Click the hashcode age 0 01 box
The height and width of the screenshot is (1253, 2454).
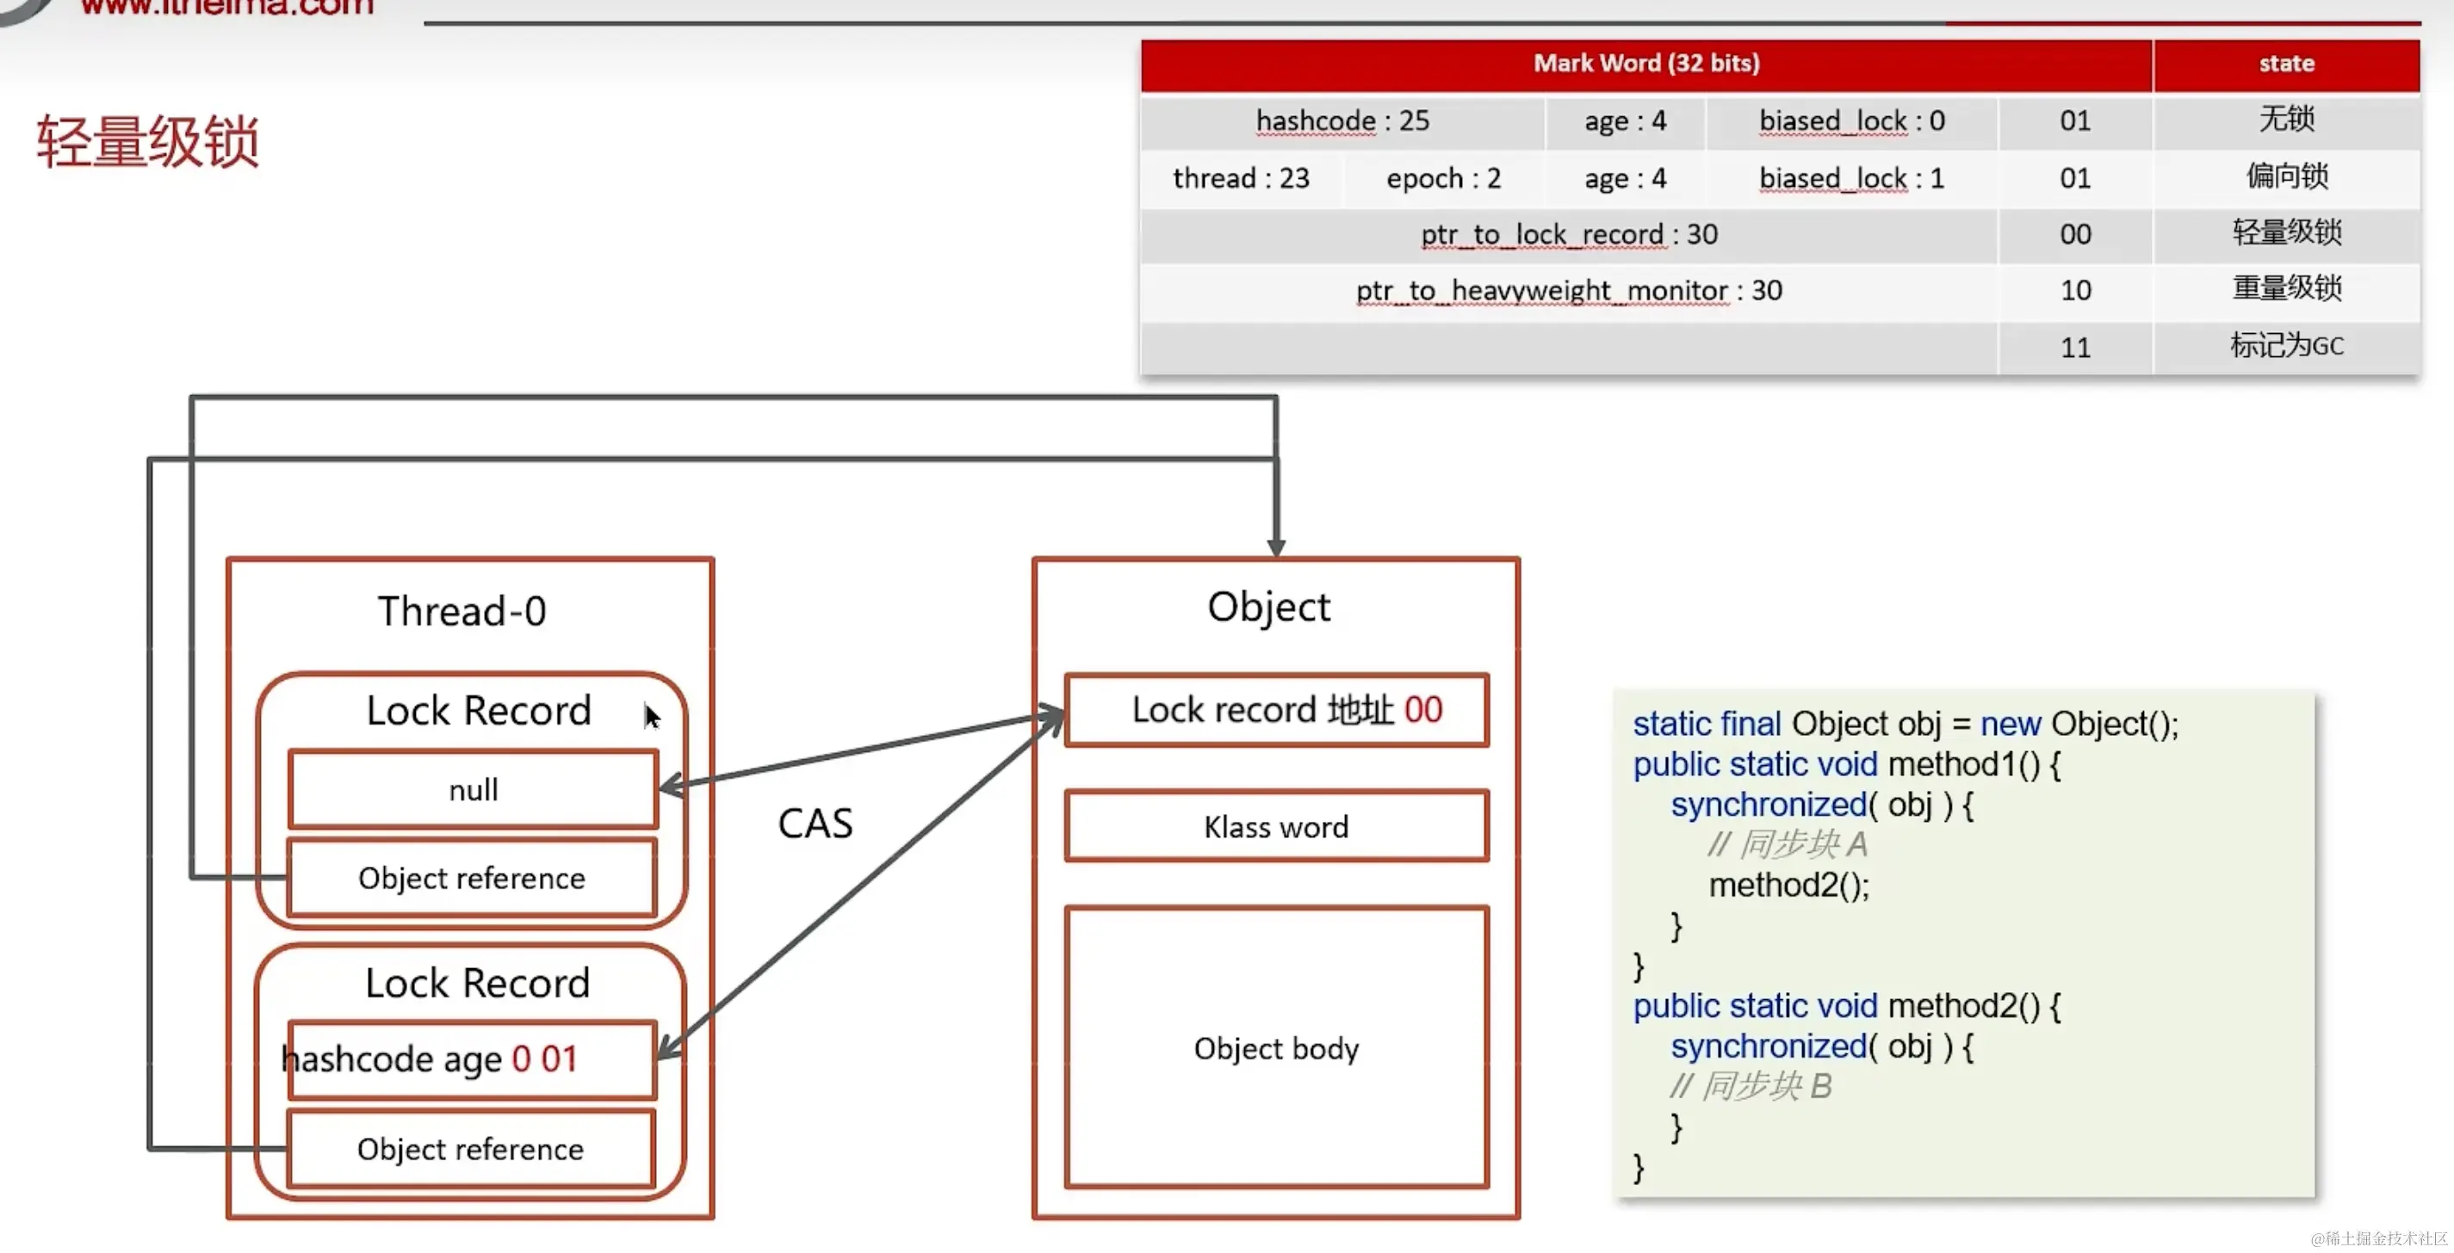(472, 1059)
